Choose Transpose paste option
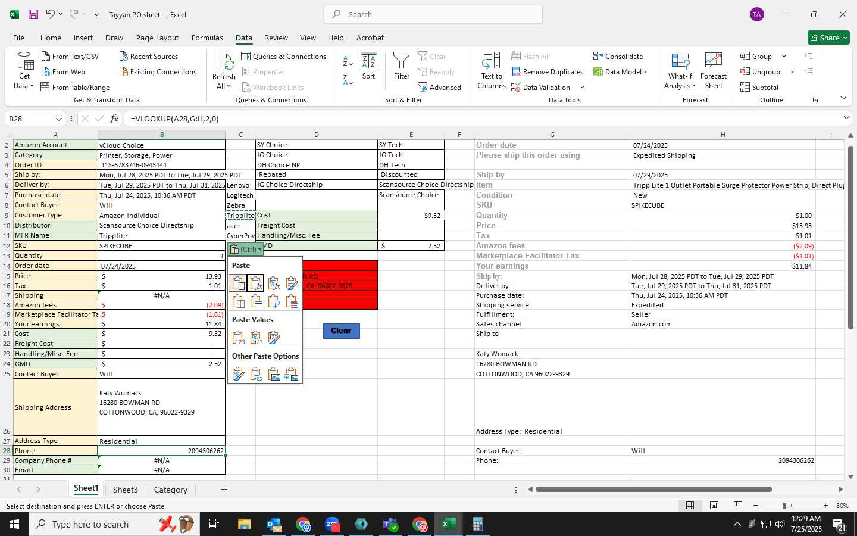Image resolution: width=857 pixels, height=536 pixels. [x=274, y=301]
